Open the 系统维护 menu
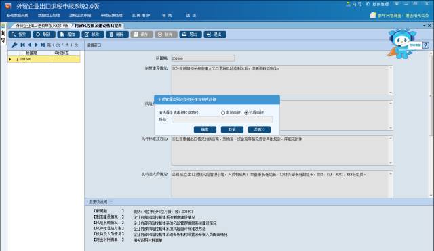 coord(141,15)
